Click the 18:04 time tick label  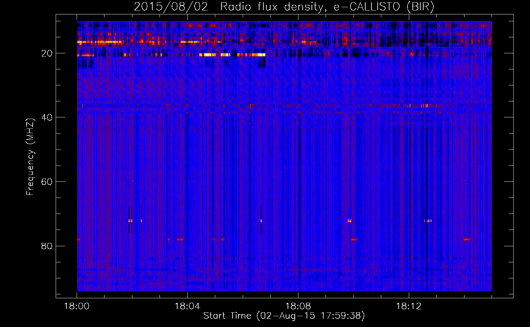tap(187, 306)
